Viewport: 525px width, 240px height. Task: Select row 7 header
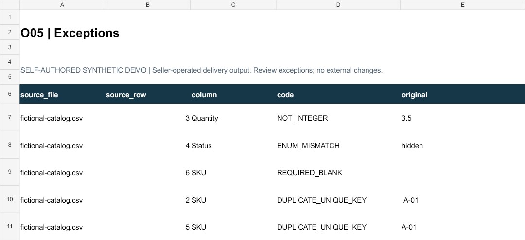coord(10,117)
